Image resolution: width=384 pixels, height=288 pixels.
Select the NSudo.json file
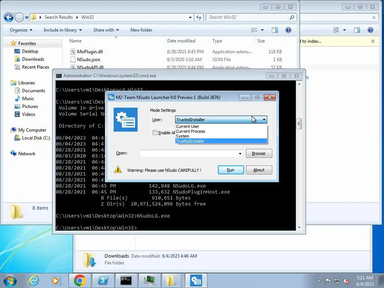click(88, 60)
